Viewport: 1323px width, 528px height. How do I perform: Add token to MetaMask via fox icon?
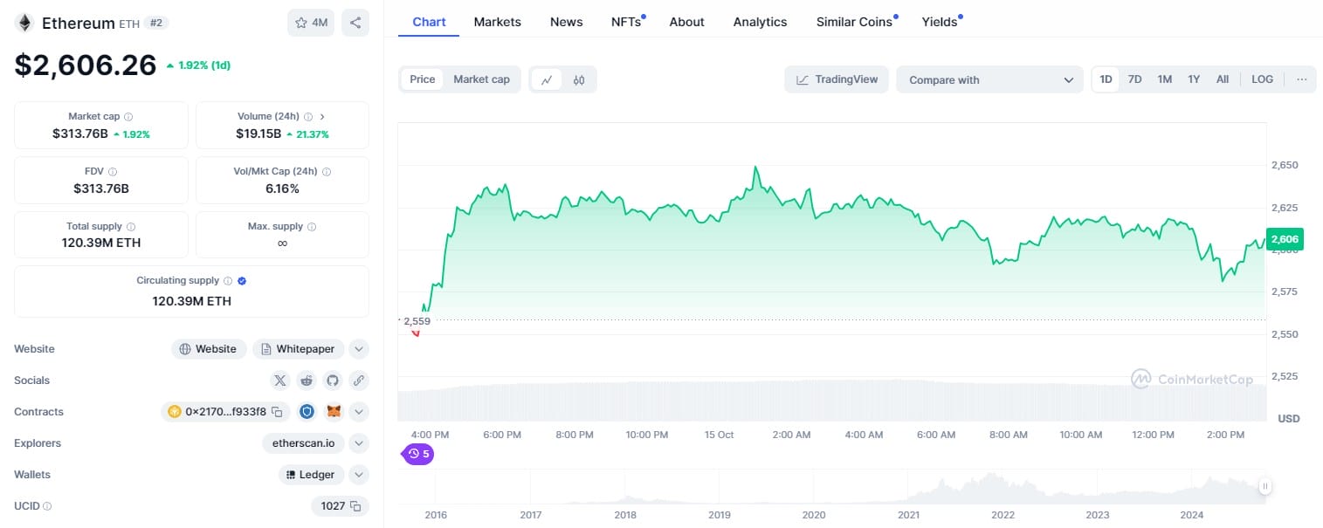[334, 412]
